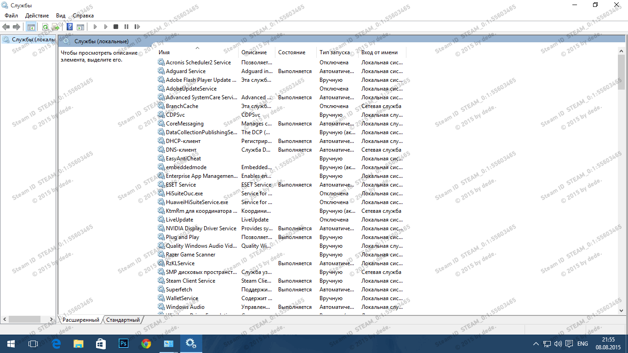This screenshot has width=628, height=353.
Task: Click the gear icon next to AdobeUpdateService
Action: (161, 89)
